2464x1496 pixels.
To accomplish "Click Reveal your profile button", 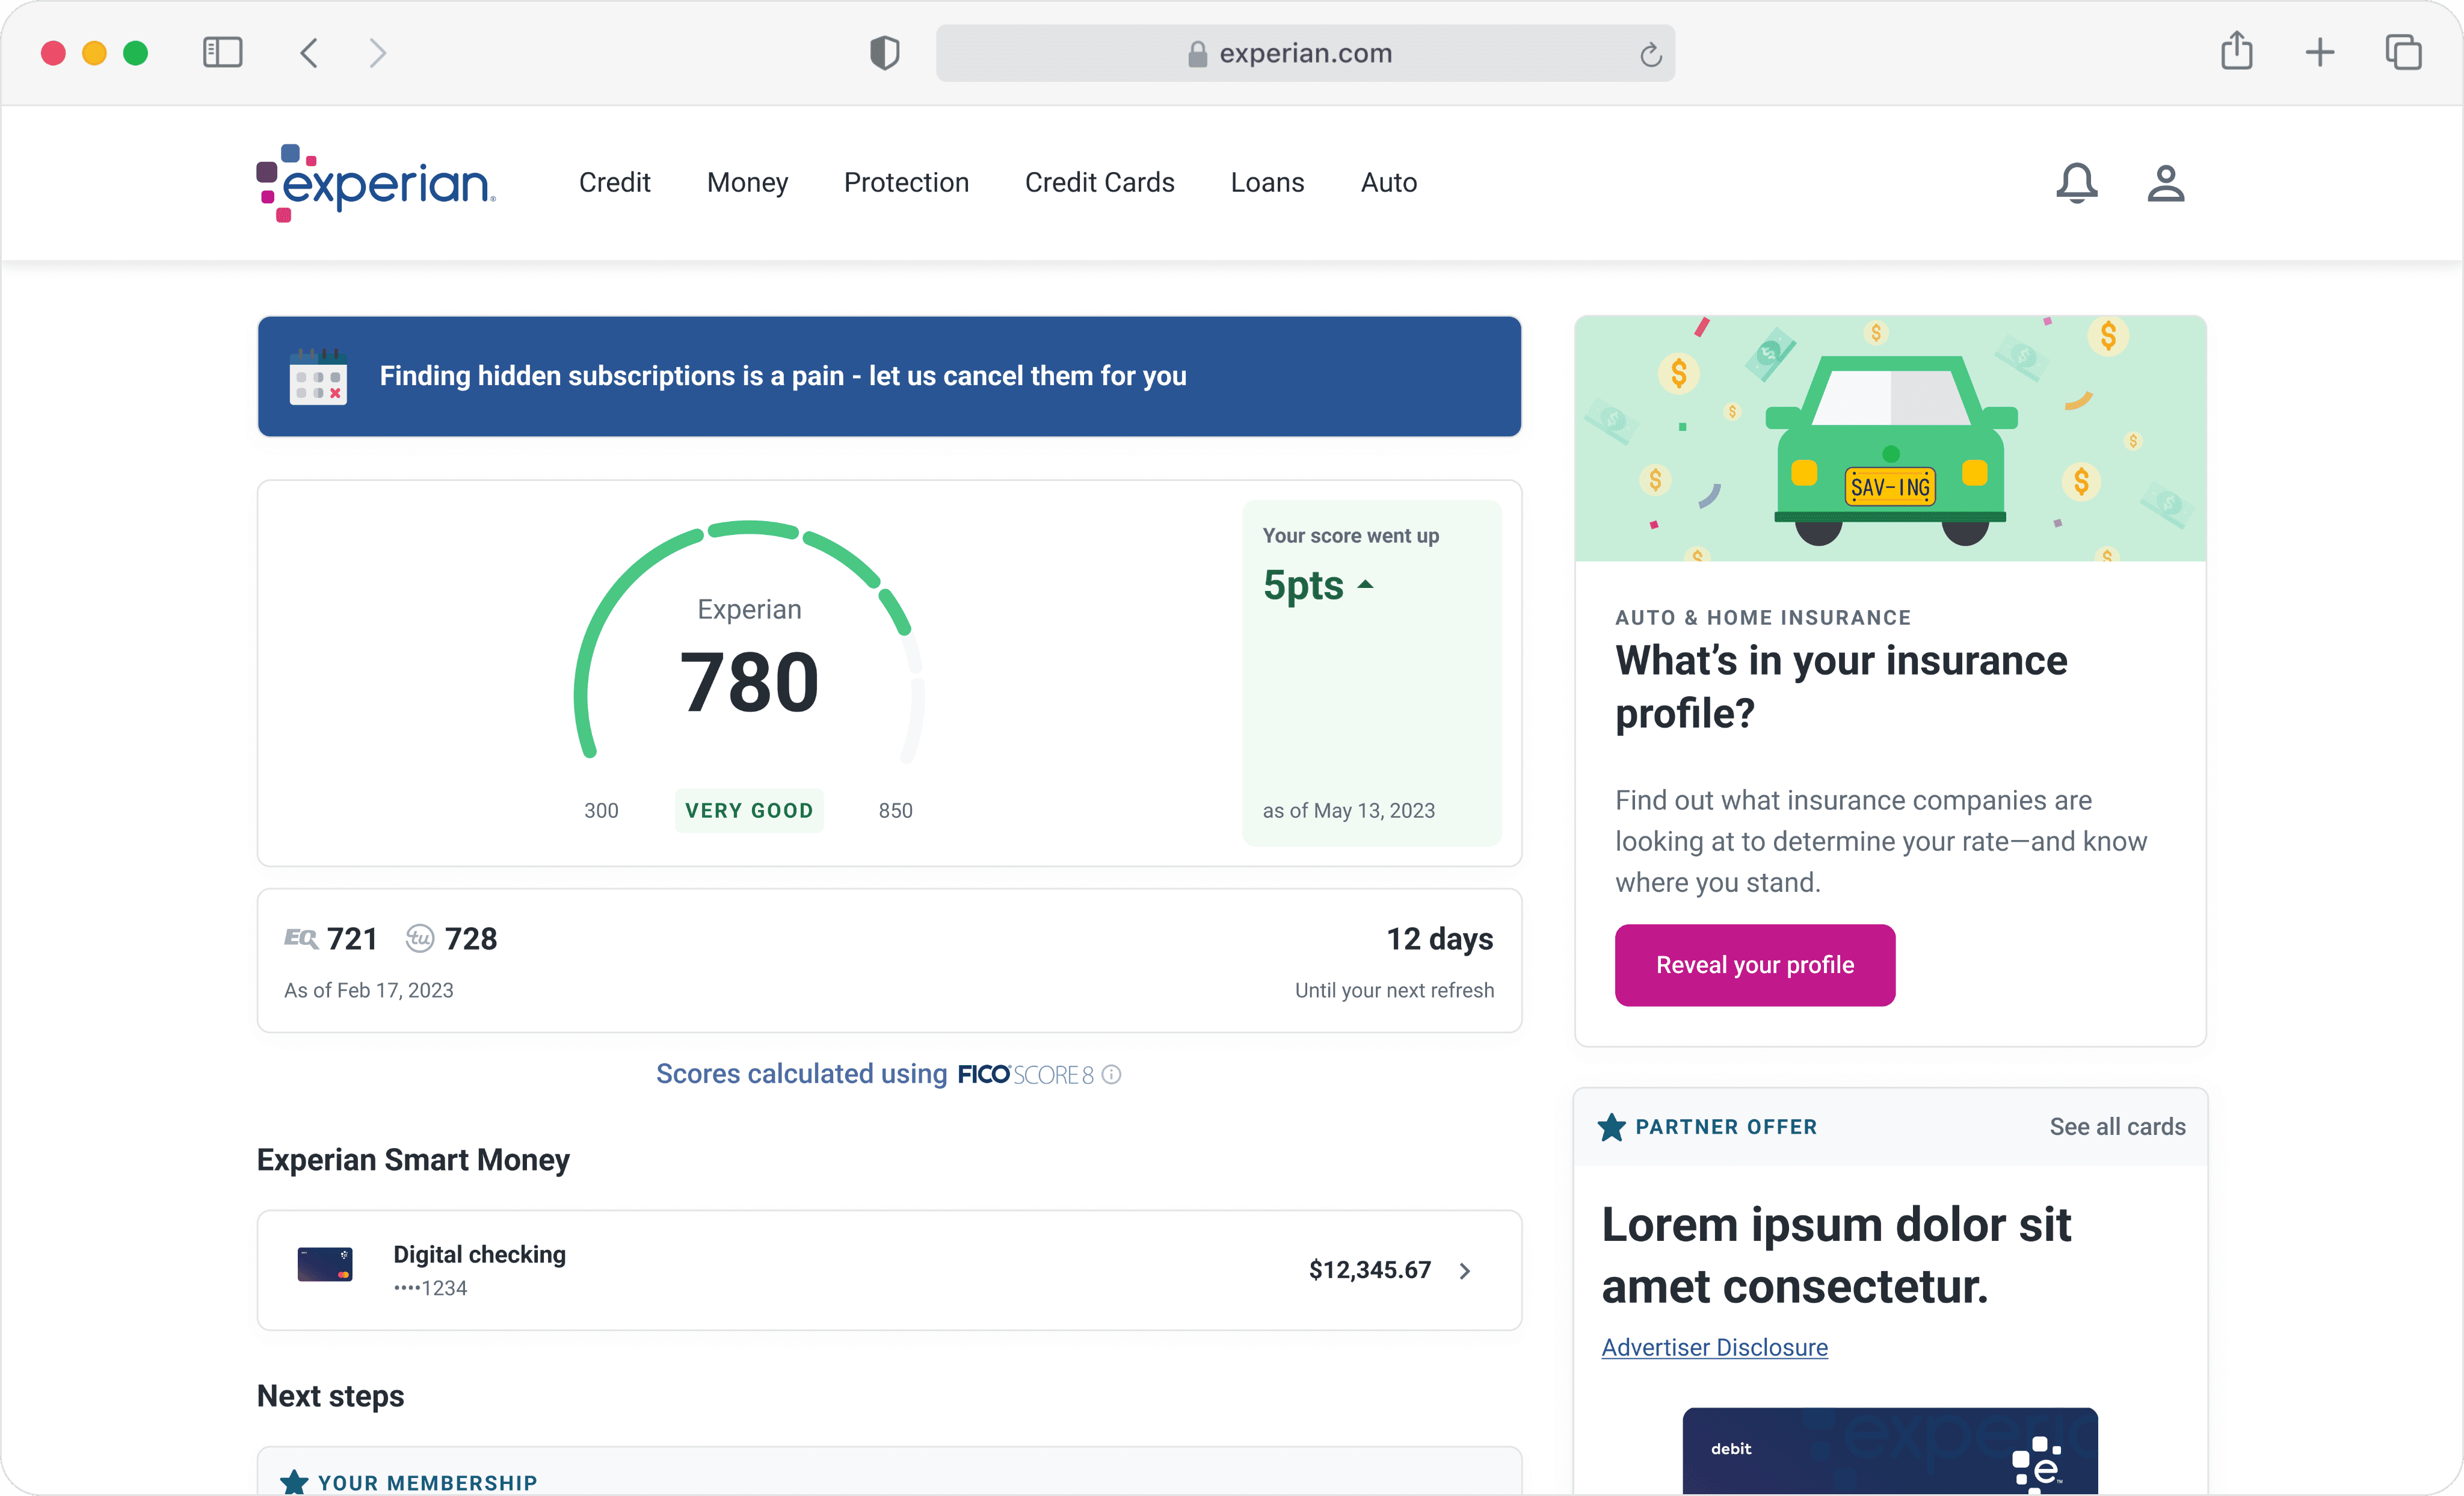I will 1754,965.
